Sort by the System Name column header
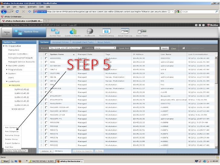 tap(62, 54)
